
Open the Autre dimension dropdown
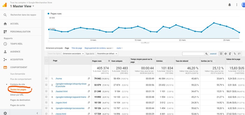[x=120, y=48]
